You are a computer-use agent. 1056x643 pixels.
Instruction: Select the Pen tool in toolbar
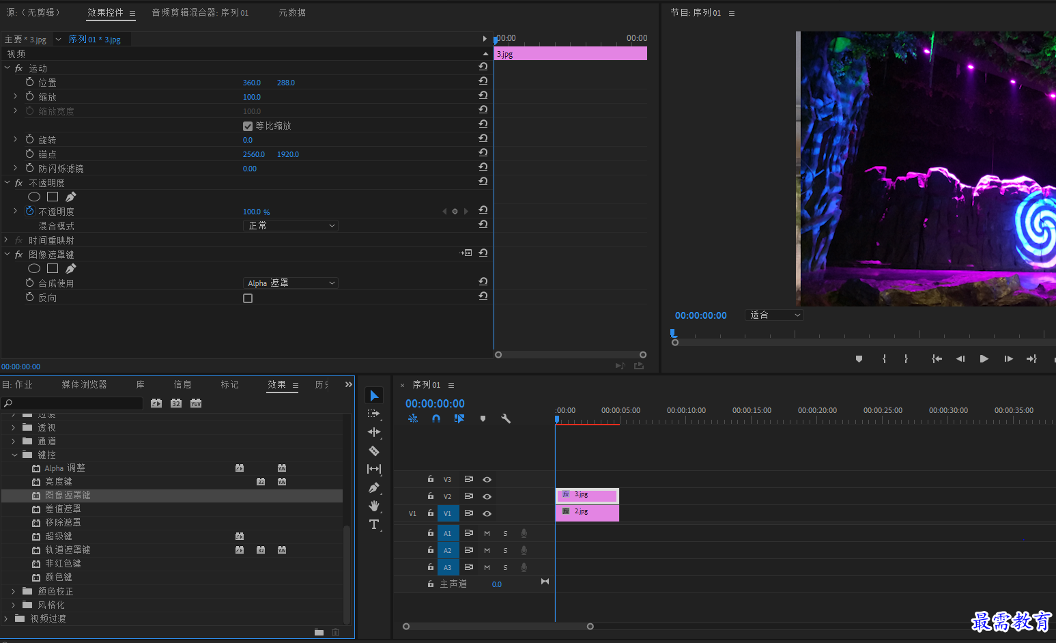point(374,487)
